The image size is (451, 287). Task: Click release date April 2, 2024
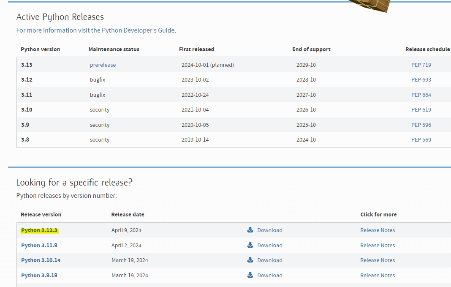pyautogui.click(x=126, y=245)
